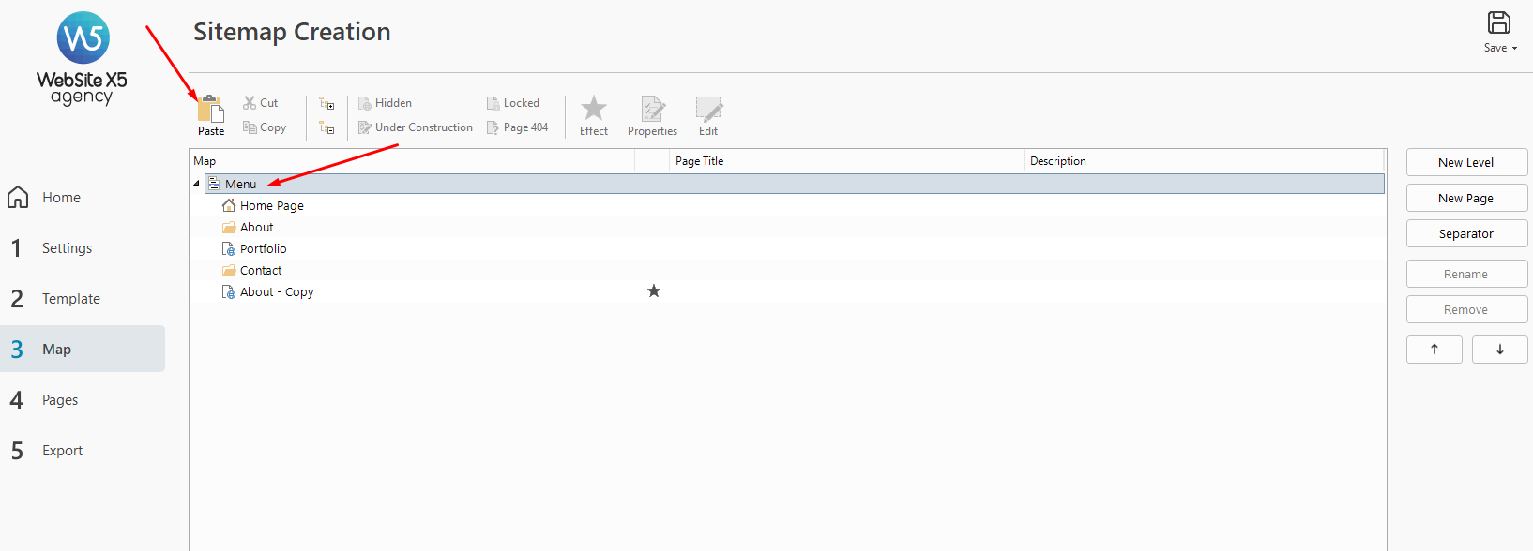Image resolution: width=1533 pixels, height=551 pixels.
Task: Collapse all tree levels in the sitemap
Action: tap(326, 127)
